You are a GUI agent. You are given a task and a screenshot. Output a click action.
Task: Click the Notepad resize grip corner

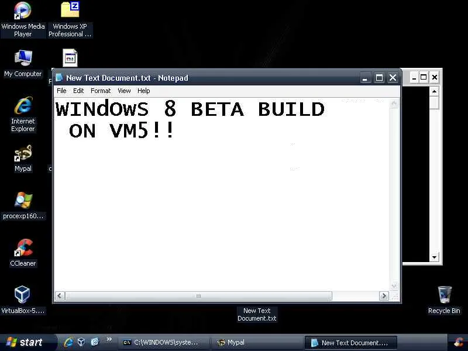[x=394, y=296]
